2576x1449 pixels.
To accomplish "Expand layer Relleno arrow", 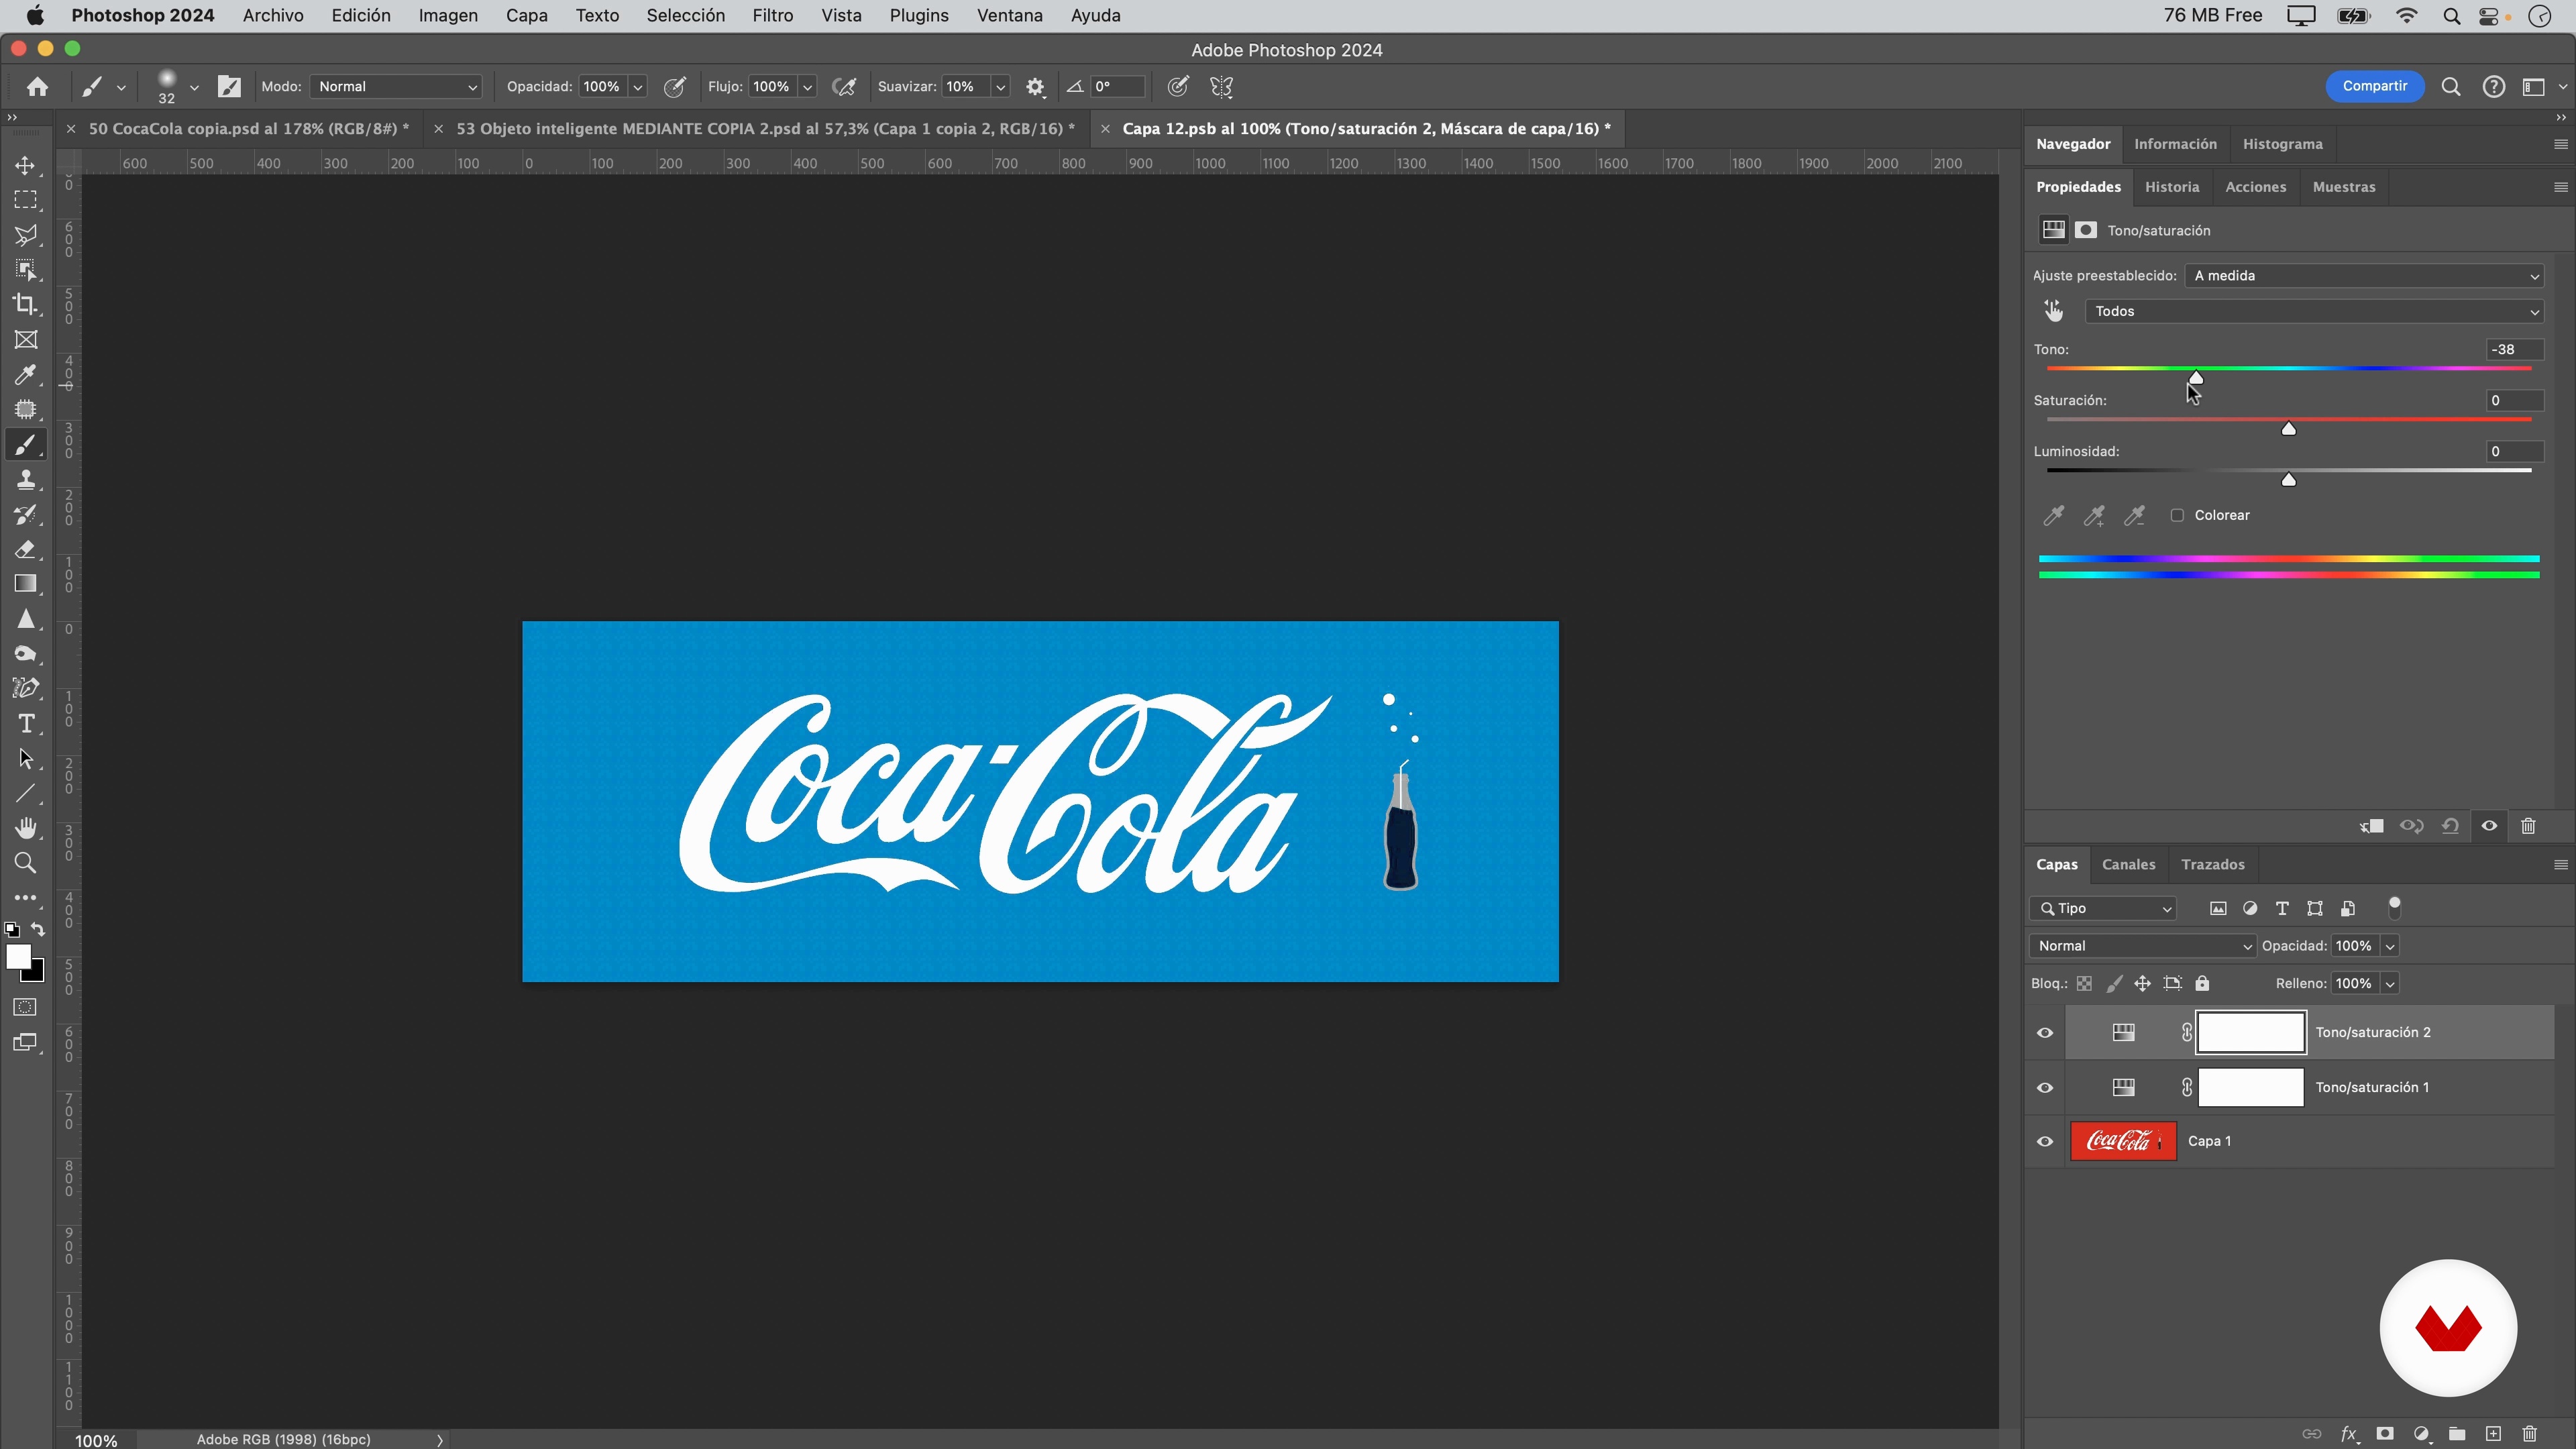I will pos(2389,984).
